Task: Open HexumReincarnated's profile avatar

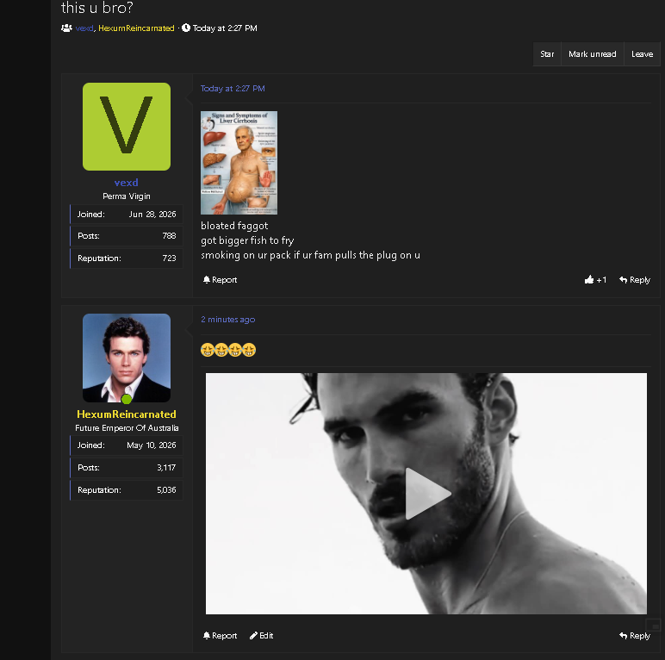Action: (127, 358)
